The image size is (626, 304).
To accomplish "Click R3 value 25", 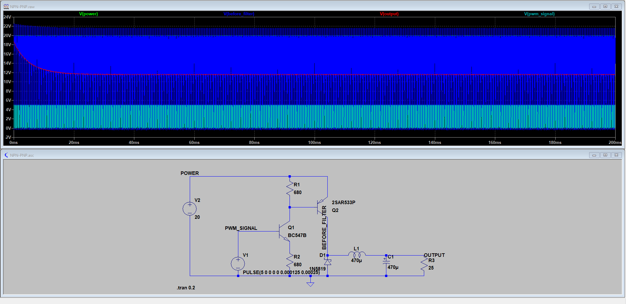I will [x=431, y=268].
